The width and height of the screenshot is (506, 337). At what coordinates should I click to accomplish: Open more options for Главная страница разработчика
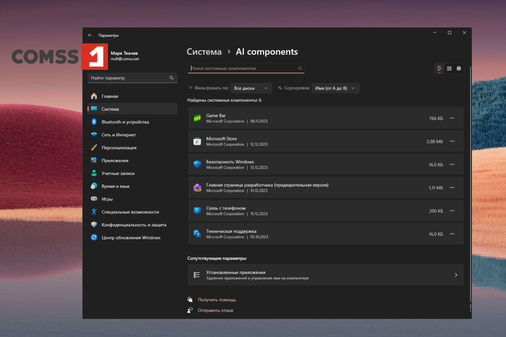452,188
